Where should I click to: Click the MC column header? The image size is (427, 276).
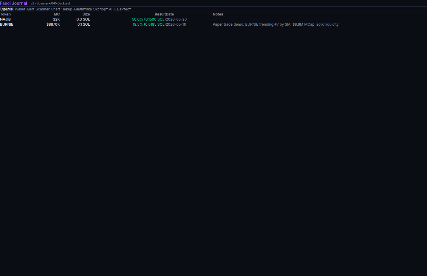click(57, 14)
